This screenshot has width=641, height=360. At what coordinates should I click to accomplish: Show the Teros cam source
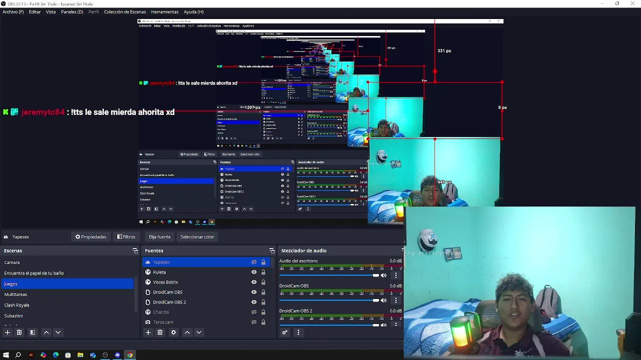click(254, 322)
